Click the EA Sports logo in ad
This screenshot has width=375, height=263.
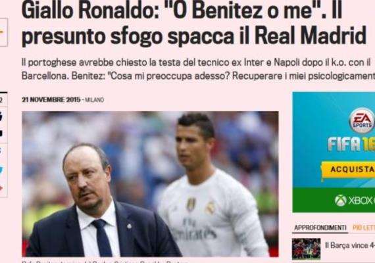point(362,121)
